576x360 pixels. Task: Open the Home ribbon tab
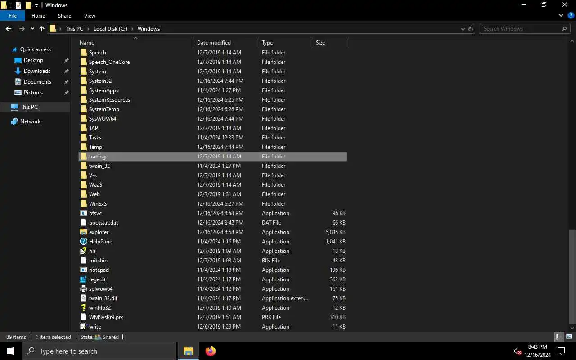click(38, 16)
